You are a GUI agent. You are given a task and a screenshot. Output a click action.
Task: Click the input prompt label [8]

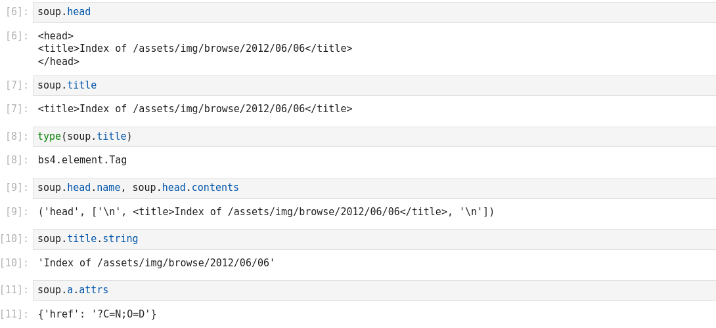point(16,136)
